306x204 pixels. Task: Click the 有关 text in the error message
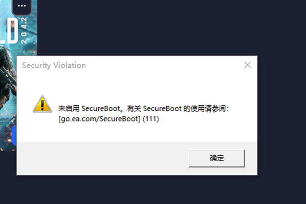click(134, 108)
